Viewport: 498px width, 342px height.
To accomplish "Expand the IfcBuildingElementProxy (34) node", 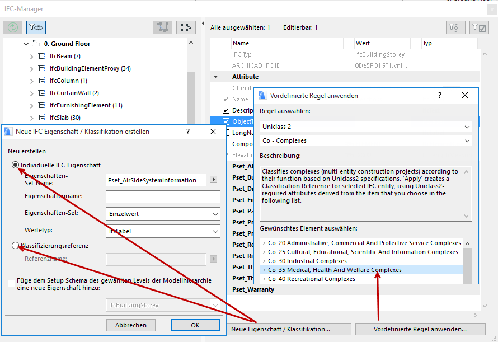I will pos(31,69).
